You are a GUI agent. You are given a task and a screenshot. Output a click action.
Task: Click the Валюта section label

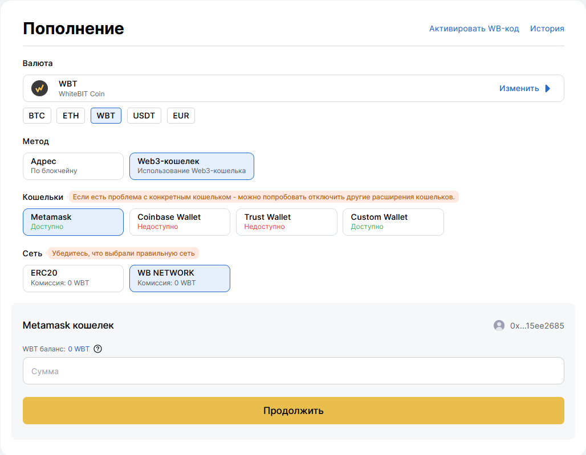38,63
